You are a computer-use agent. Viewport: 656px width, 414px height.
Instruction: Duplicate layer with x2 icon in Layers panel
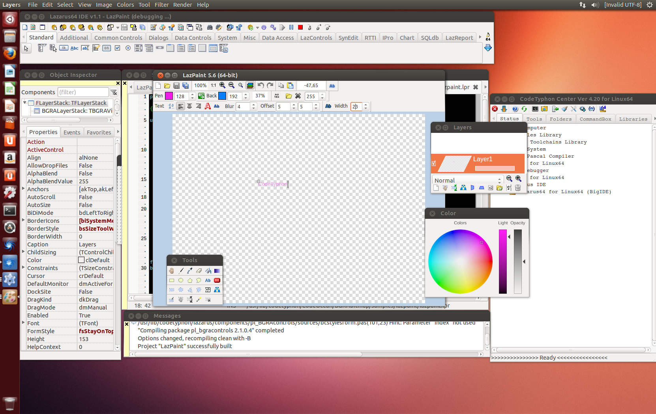coord(491,188)
